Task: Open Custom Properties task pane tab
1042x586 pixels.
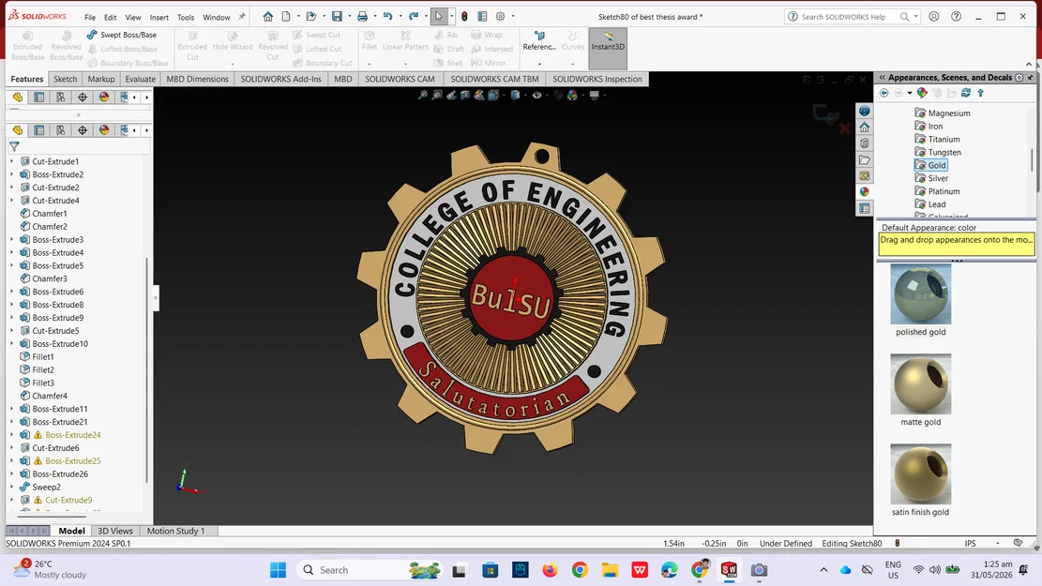Action: 864,208
